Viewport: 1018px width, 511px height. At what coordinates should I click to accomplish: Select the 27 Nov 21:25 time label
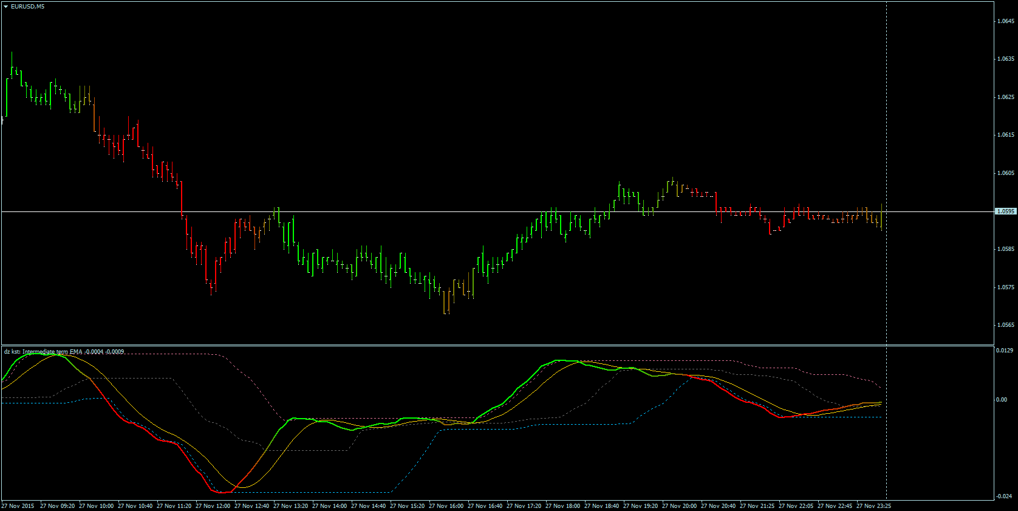(757, 506)
